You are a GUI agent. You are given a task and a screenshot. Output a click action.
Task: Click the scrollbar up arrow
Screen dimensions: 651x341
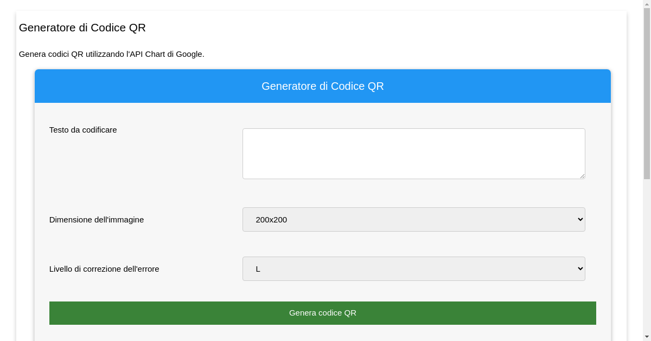(x=647, y=4)
